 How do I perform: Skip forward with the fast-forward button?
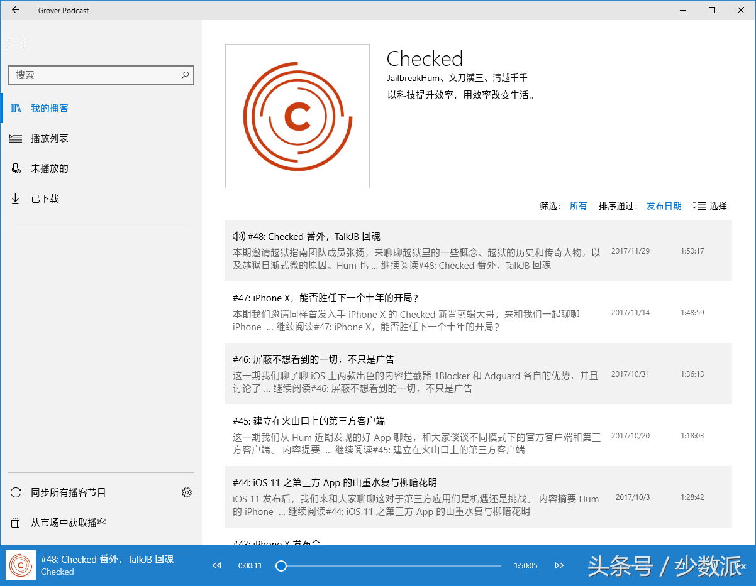click(559, 565)
